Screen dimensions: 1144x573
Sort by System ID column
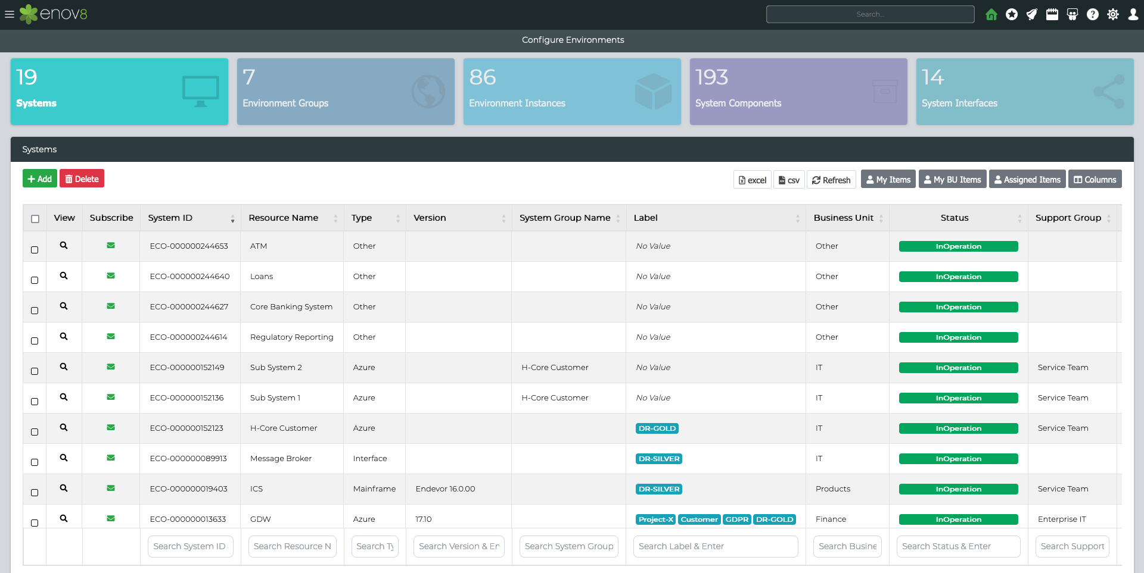pos(190,218)
